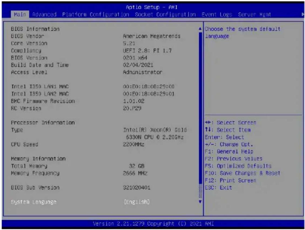Image resolution: width=305 pixels, height=230 pixels.
Task: Click the F12: Print Screen line
Action: (230, 180)
